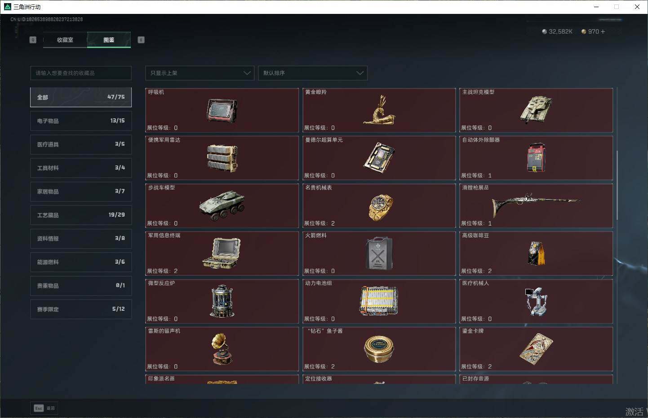Click the item list vertical scrollbar

[617, 185]
